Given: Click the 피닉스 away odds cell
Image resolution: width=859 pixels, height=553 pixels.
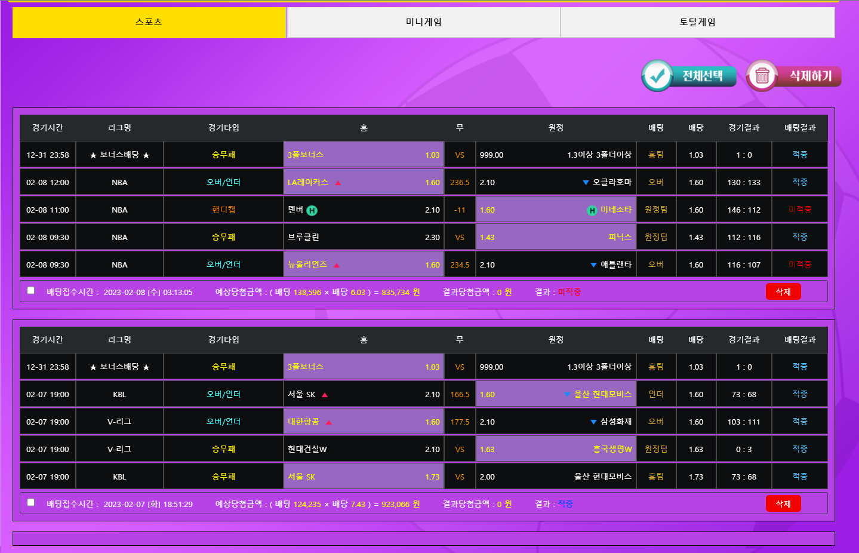Looking at the screenshot, I should 555,237.
